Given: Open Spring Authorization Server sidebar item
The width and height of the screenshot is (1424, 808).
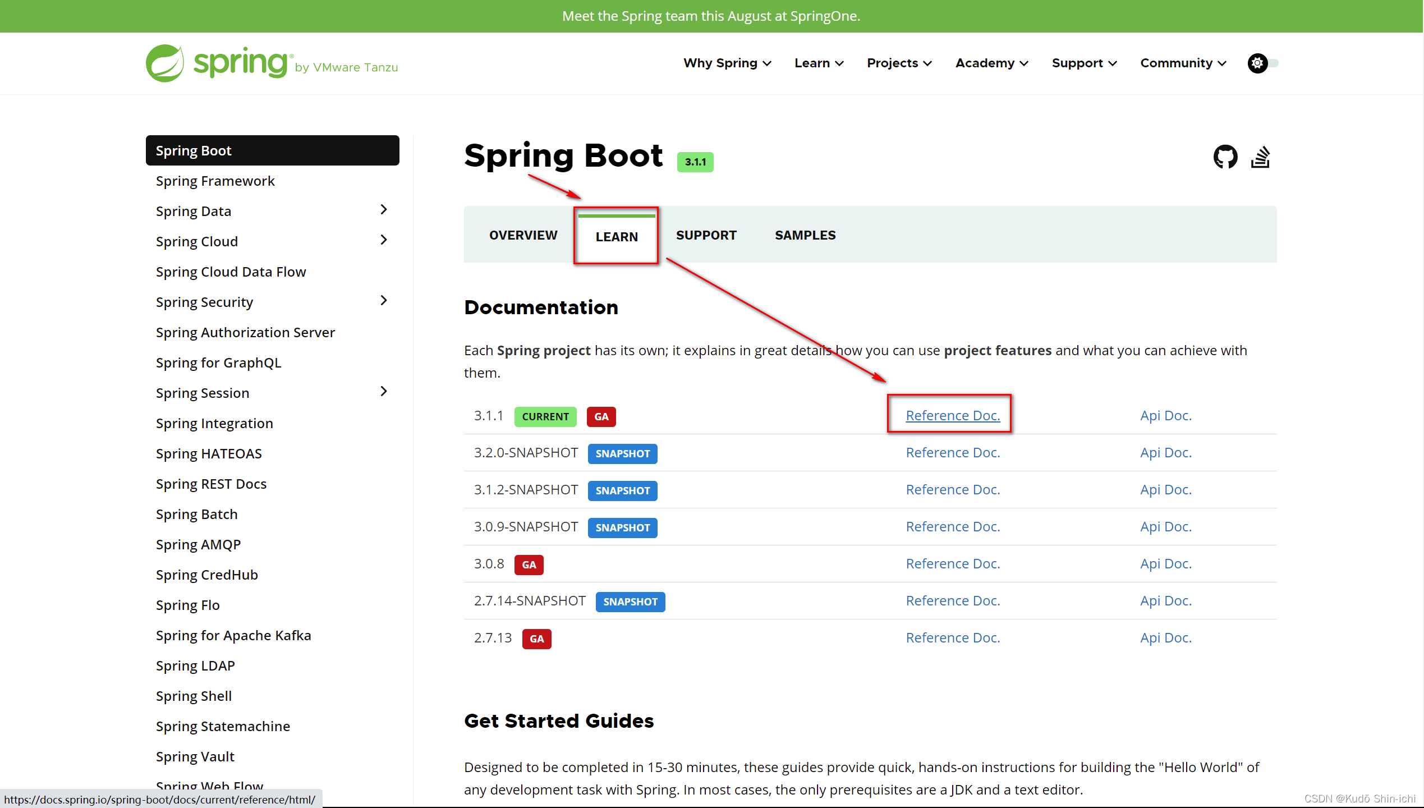Looking at the screenshot, I should coord(245,332).
